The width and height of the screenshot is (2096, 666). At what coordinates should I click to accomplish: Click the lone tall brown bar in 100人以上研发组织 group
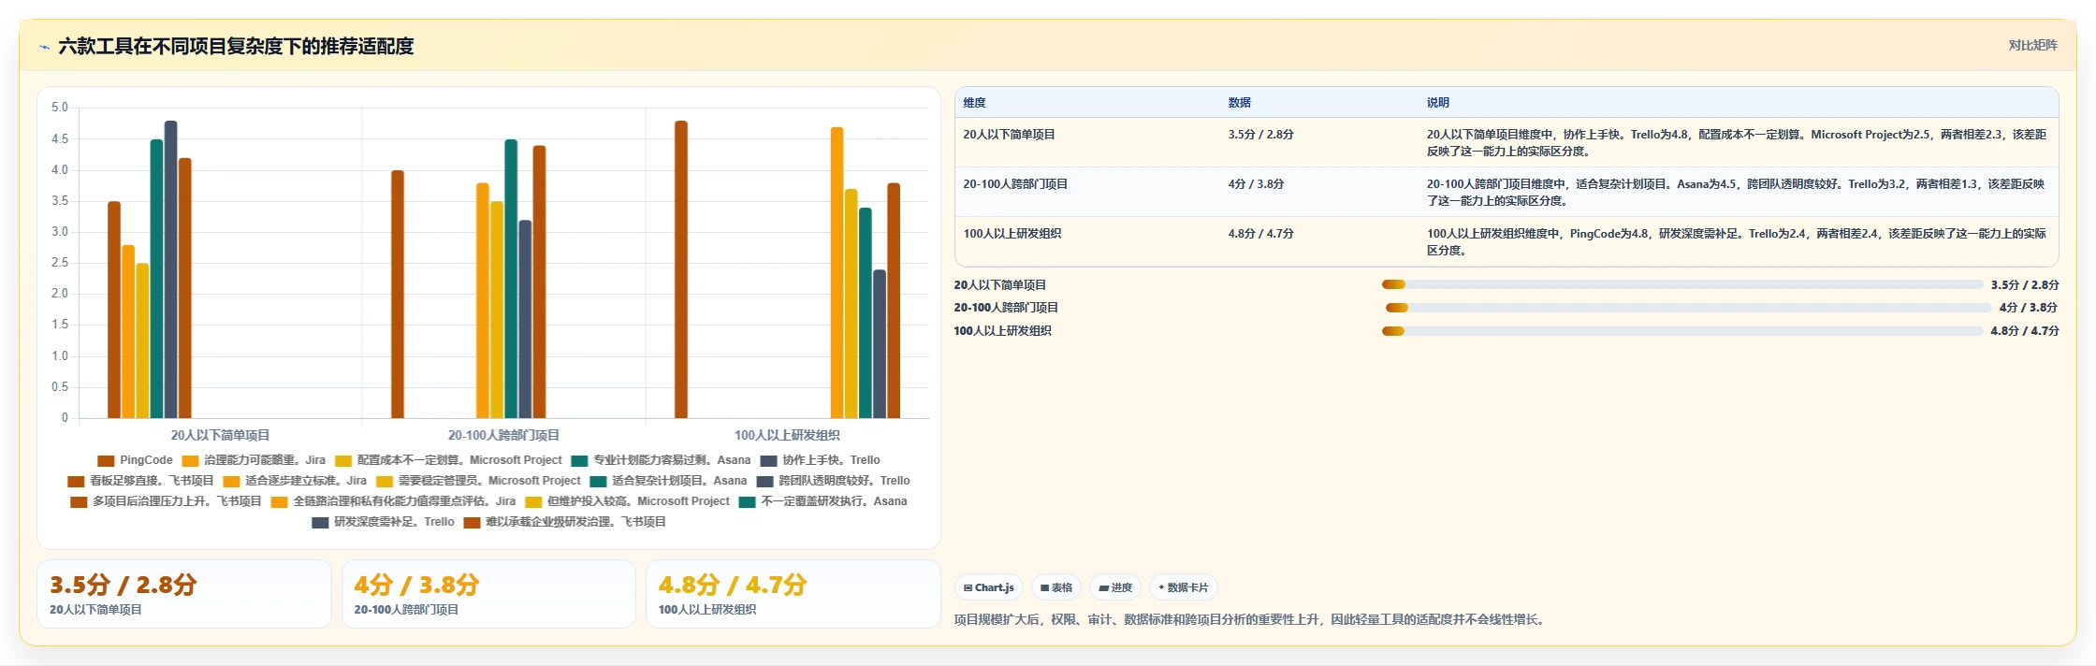point(681,269)
